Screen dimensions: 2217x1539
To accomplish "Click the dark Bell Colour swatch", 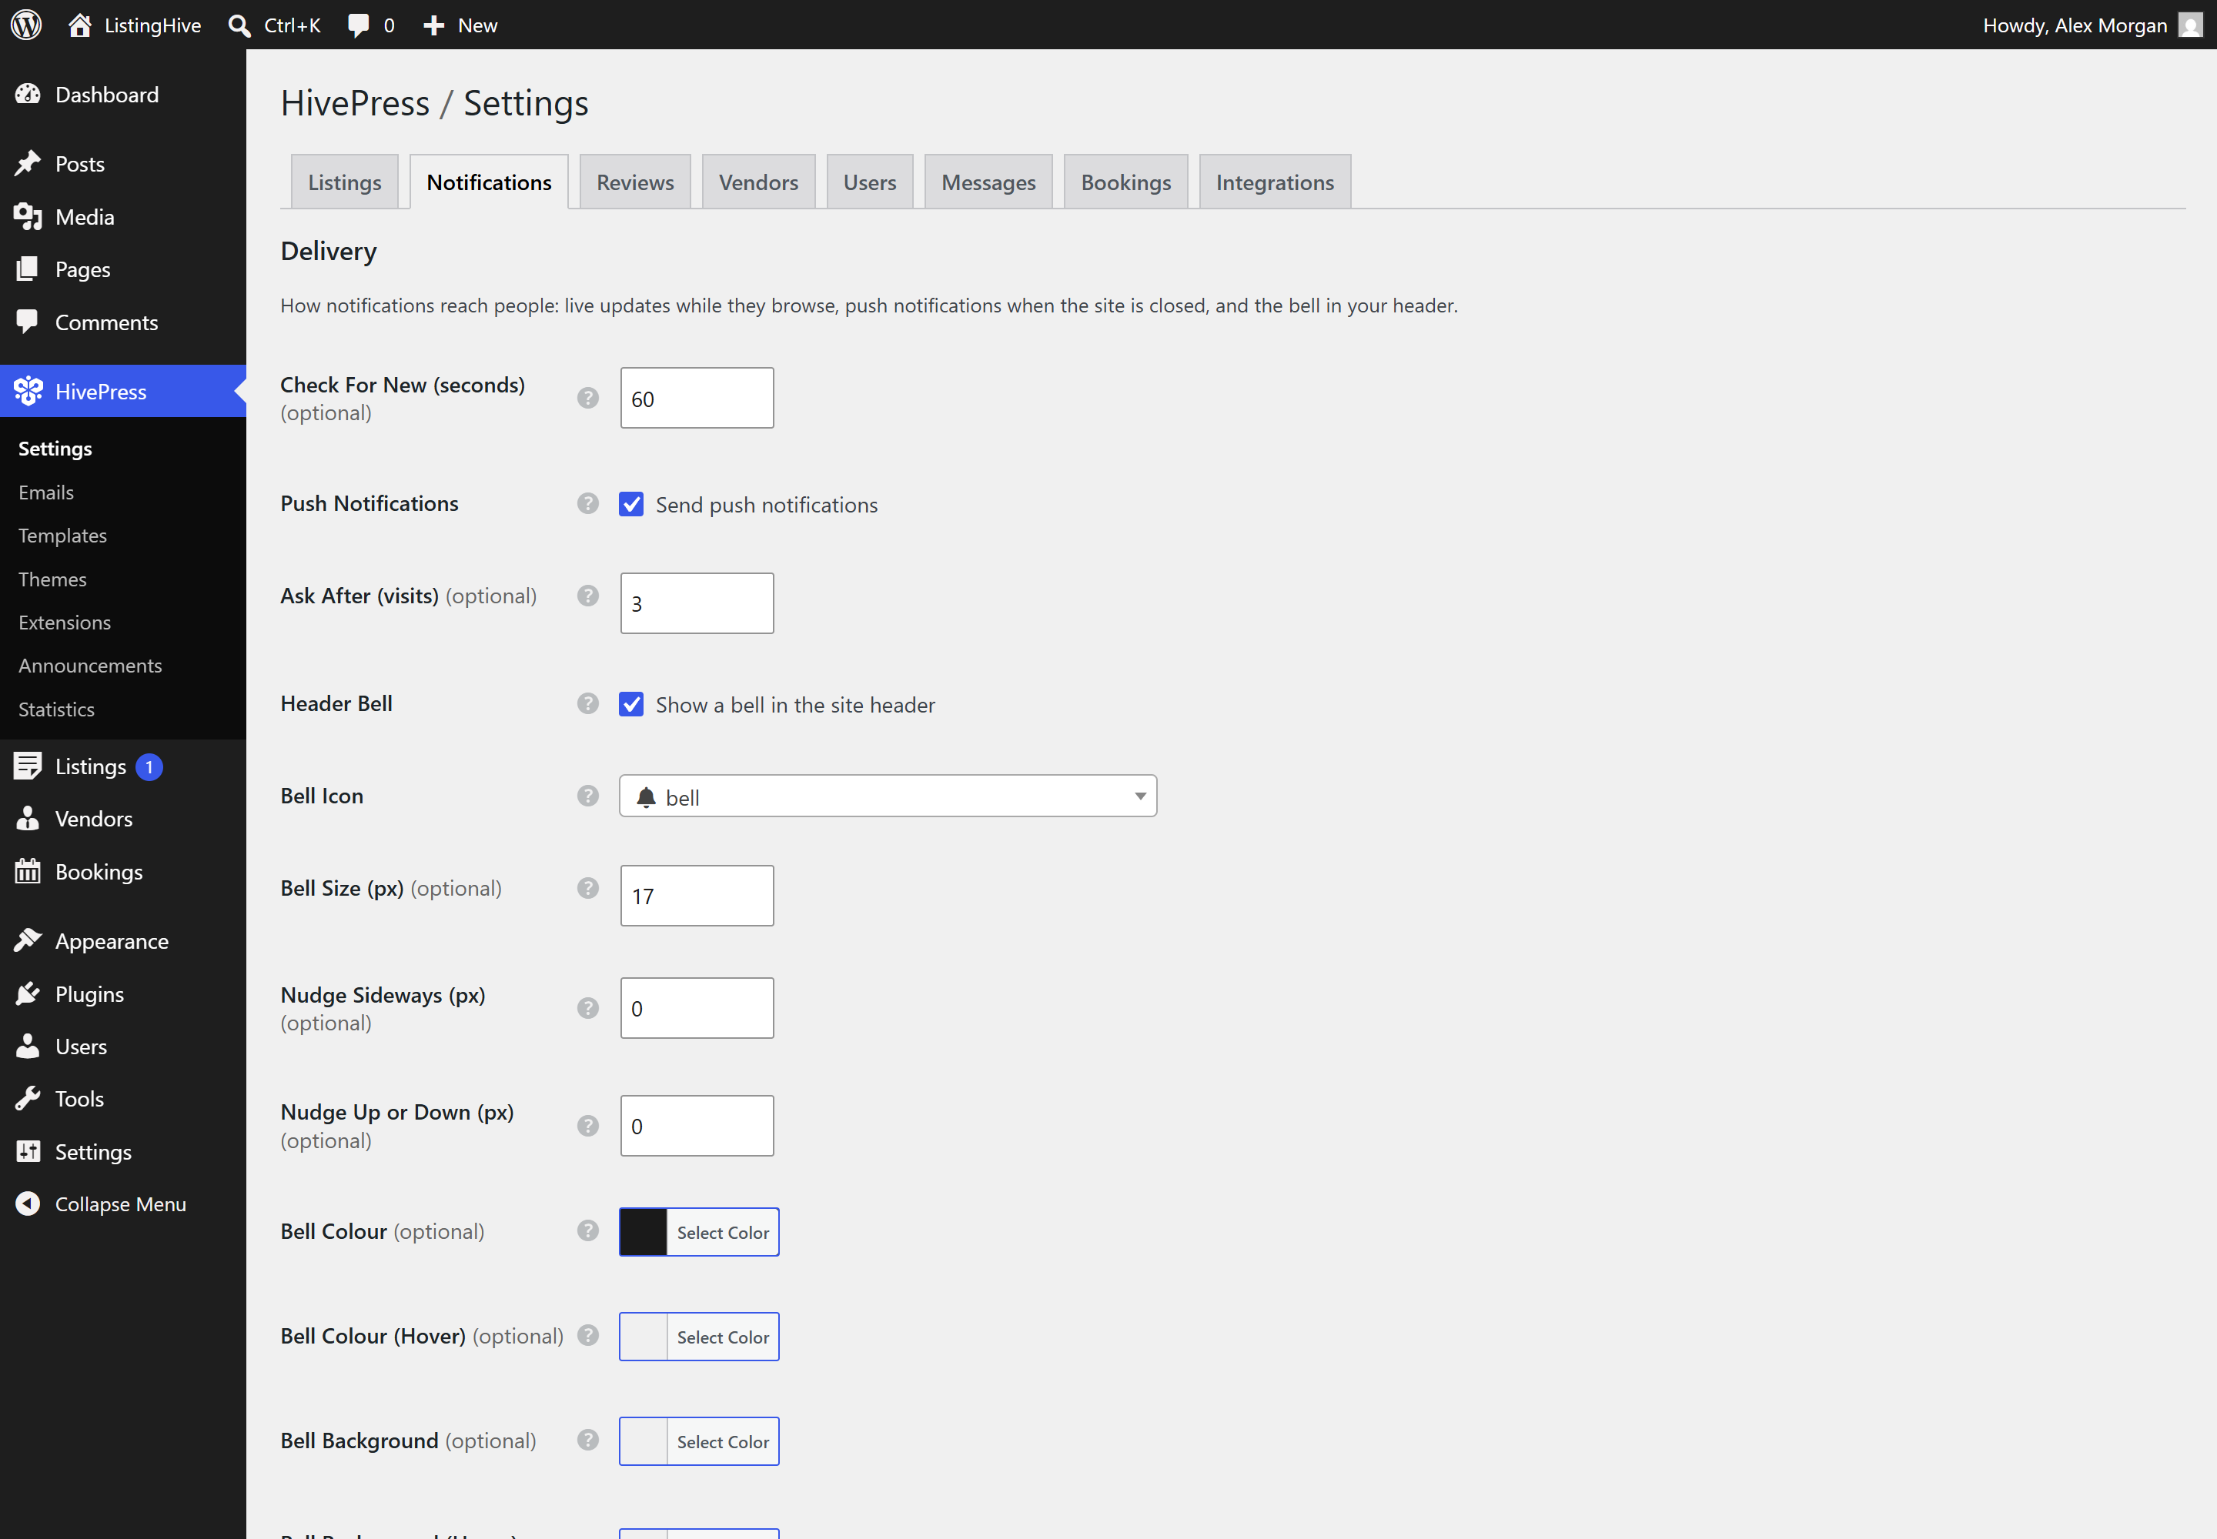I will click(644, 1233).
